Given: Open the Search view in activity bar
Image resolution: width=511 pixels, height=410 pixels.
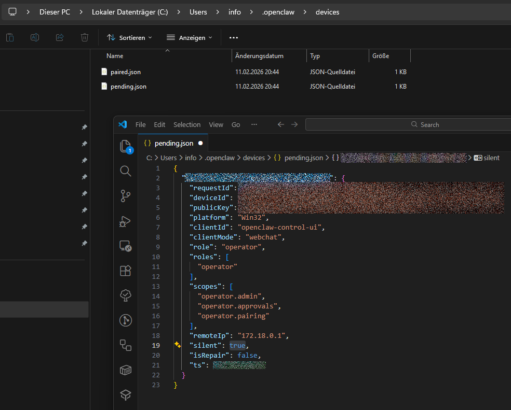Looking at the screenshot, I should [126, 171].
